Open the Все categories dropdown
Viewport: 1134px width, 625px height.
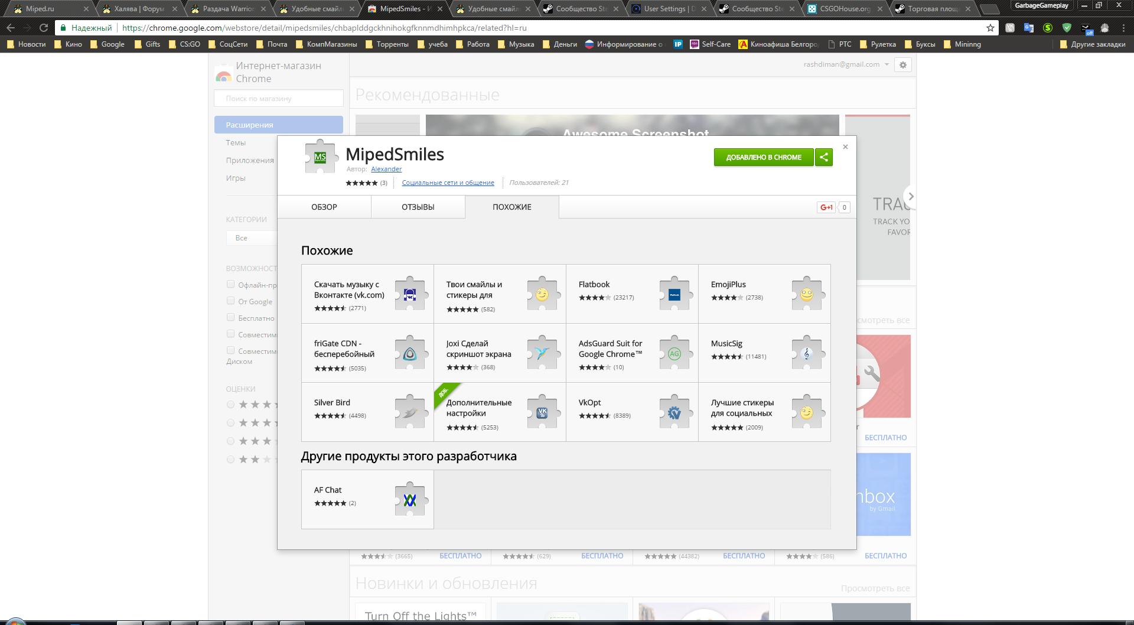pos(252,238)
